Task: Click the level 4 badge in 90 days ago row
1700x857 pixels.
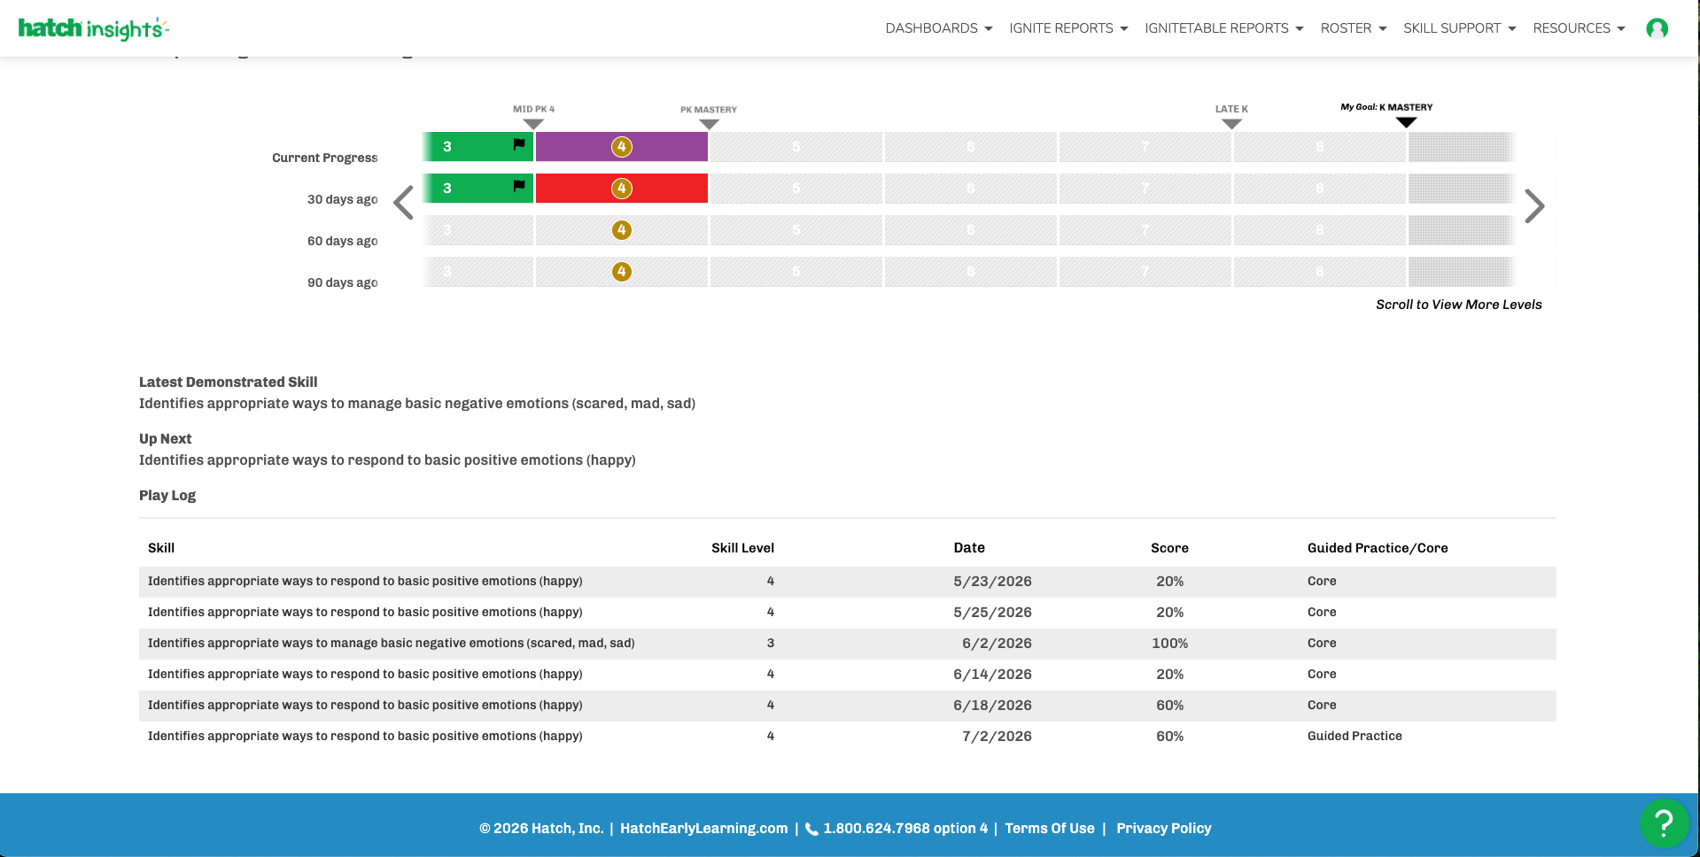Action: pos(622,272)
